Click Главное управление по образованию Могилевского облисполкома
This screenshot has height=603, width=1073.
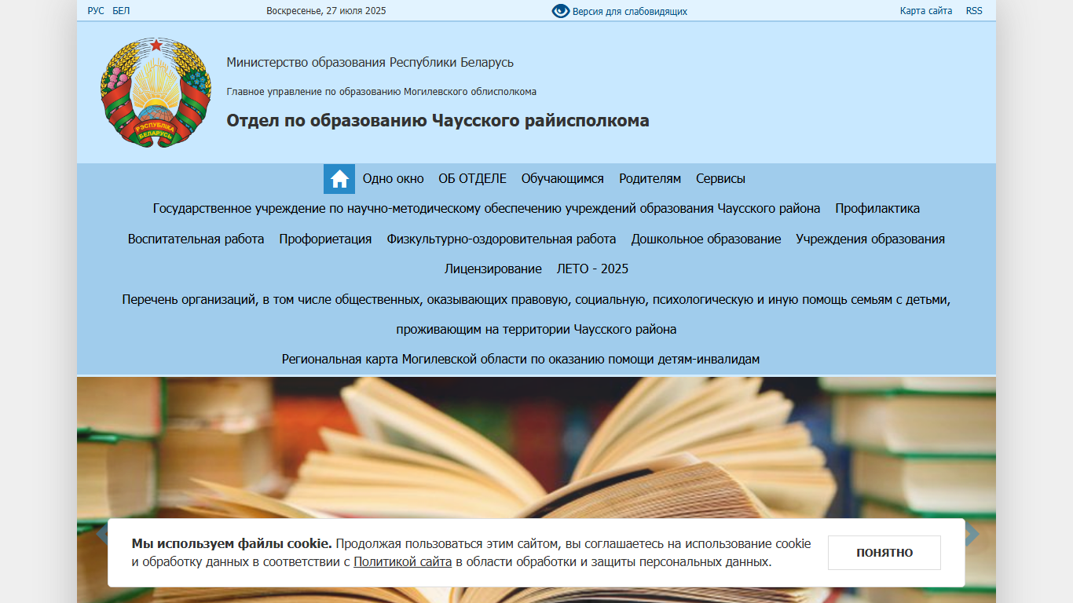tap(382, 92)
